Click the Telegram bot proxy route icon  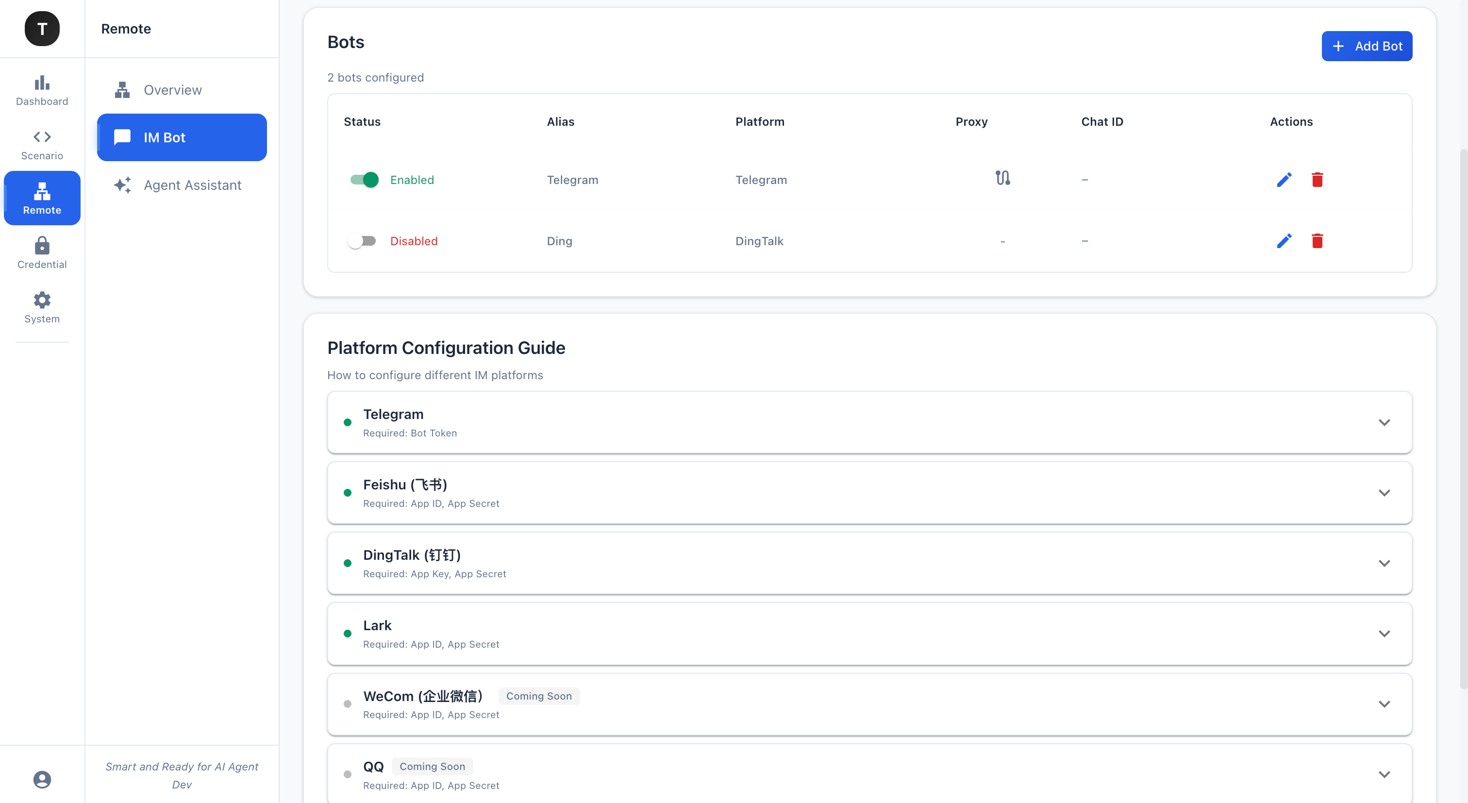1002,178
